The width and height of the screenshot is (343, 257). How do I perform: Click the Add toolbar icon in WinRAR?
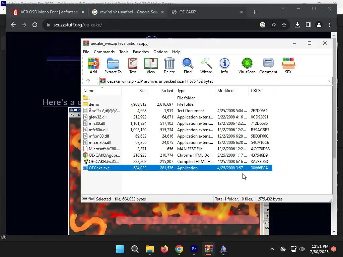(x=93, y=66)
